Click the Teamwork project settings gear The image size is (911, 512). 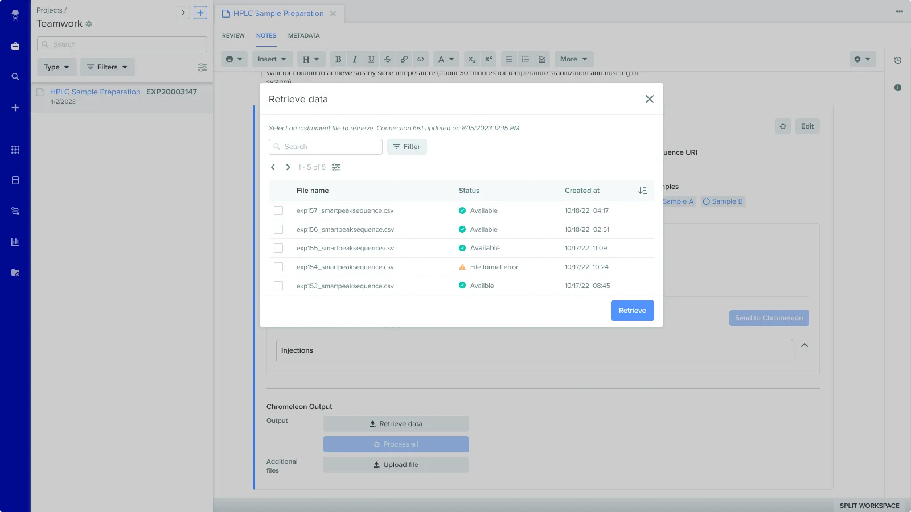click(x=89, y=24)
